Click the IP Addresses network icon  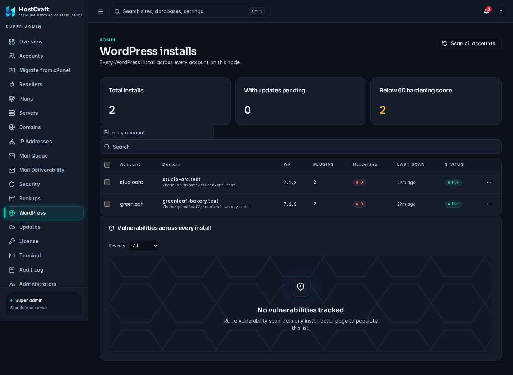tap(12, 142)
